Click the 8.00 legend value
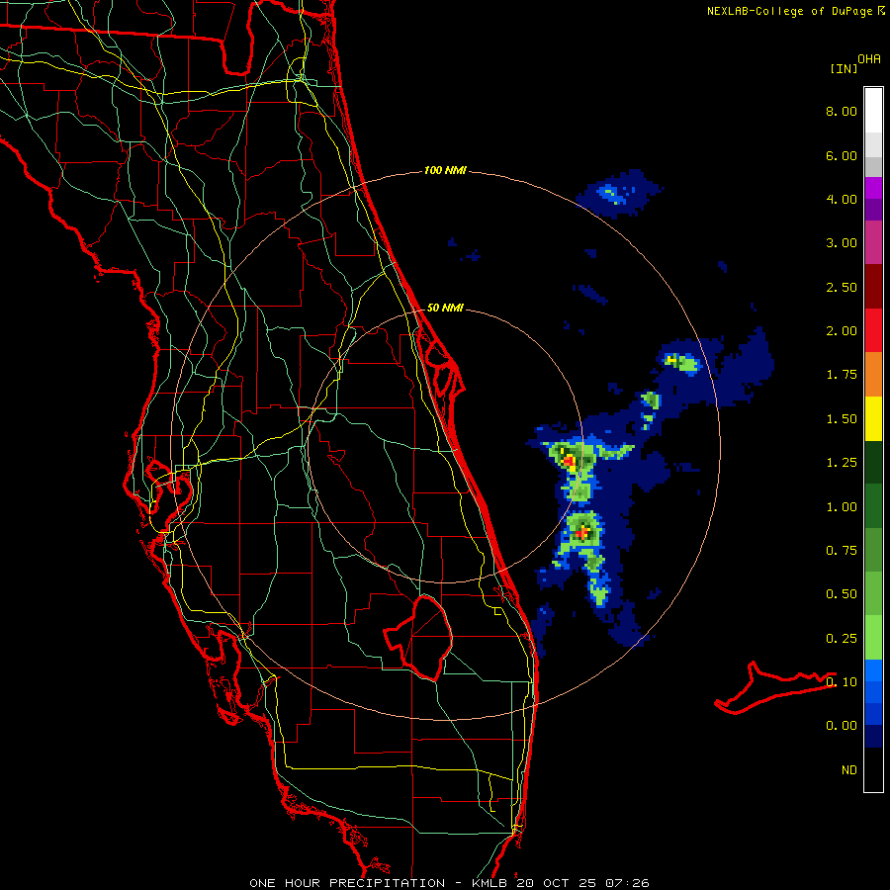This screenshot has width=890, height=890. click(x=842, y=111)
